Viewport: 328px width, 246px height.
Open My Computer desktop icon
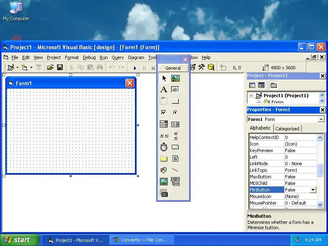coord(16,11)
